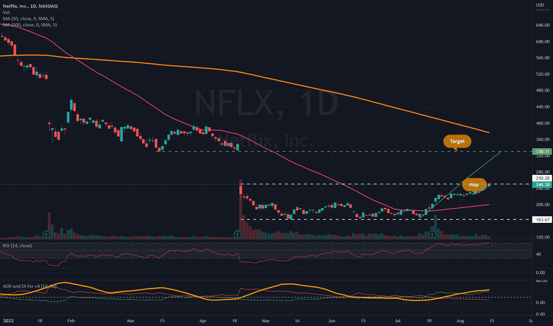Click the July earnings 'E' marker
553x326 pixels.
[432, 234]
